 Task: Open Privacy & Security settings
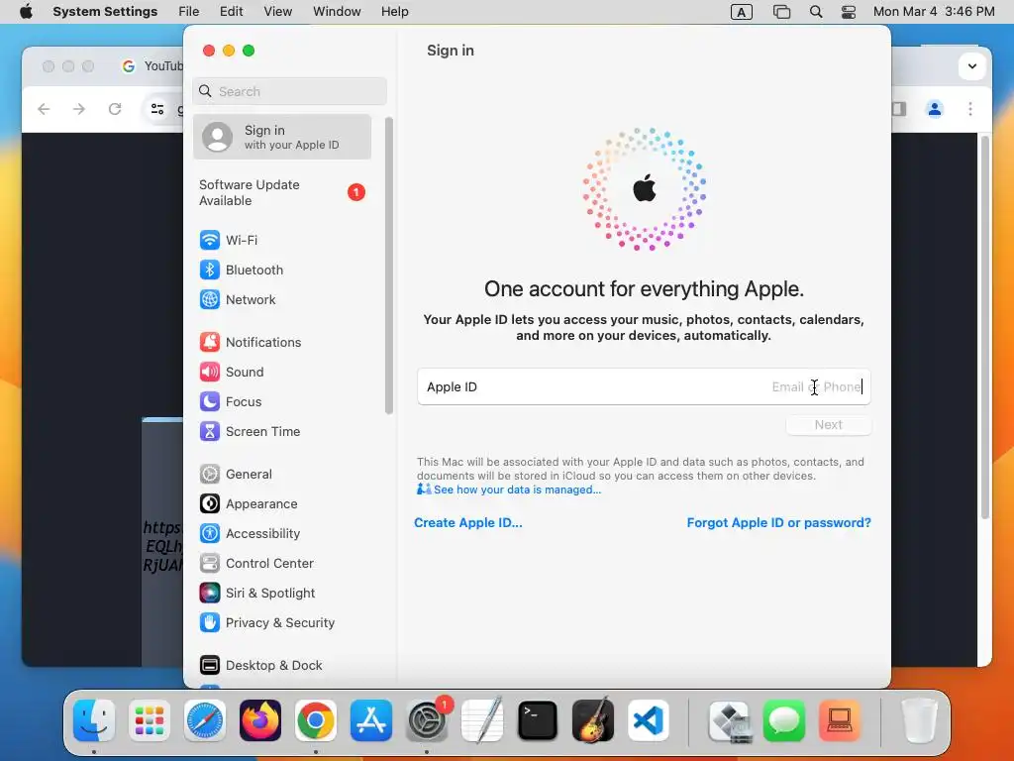click(266, 623)
